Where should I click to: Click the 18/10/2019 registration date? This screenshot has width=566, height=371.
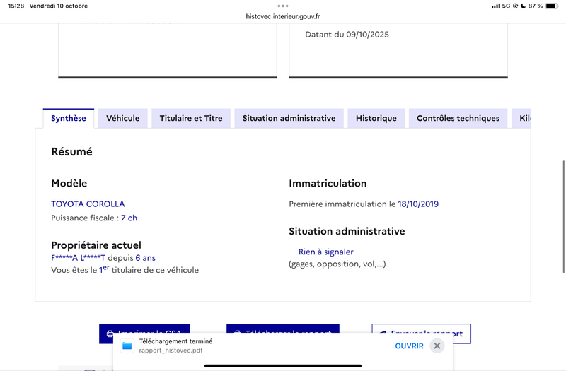click(418, 204)
